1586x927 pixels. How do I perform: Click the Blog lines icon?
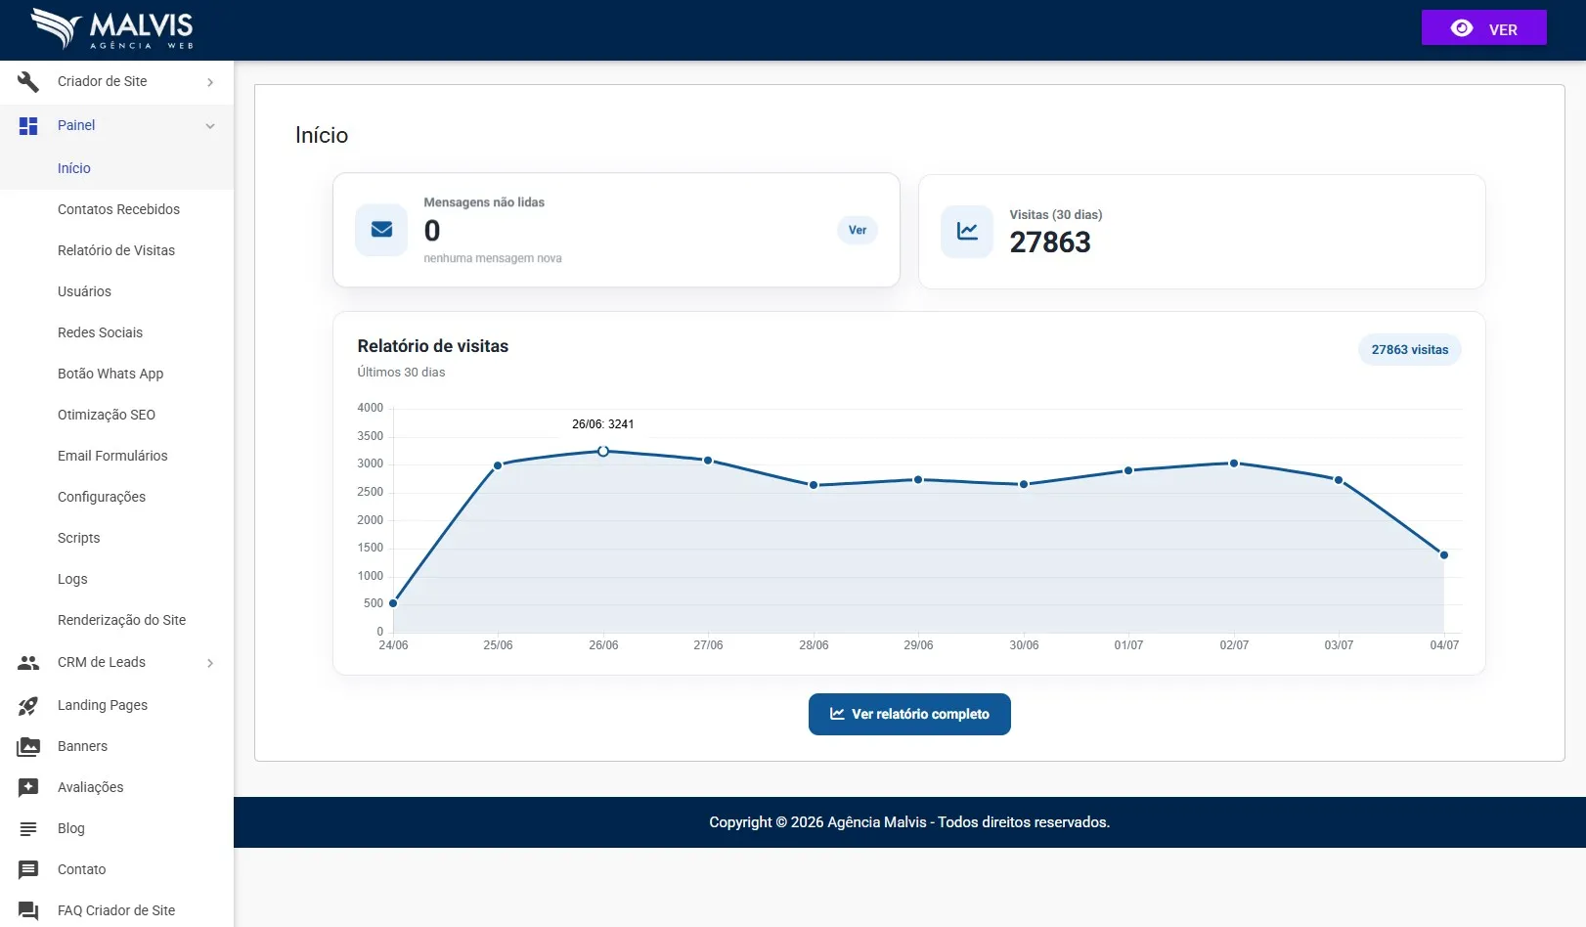tap(28, 829)
